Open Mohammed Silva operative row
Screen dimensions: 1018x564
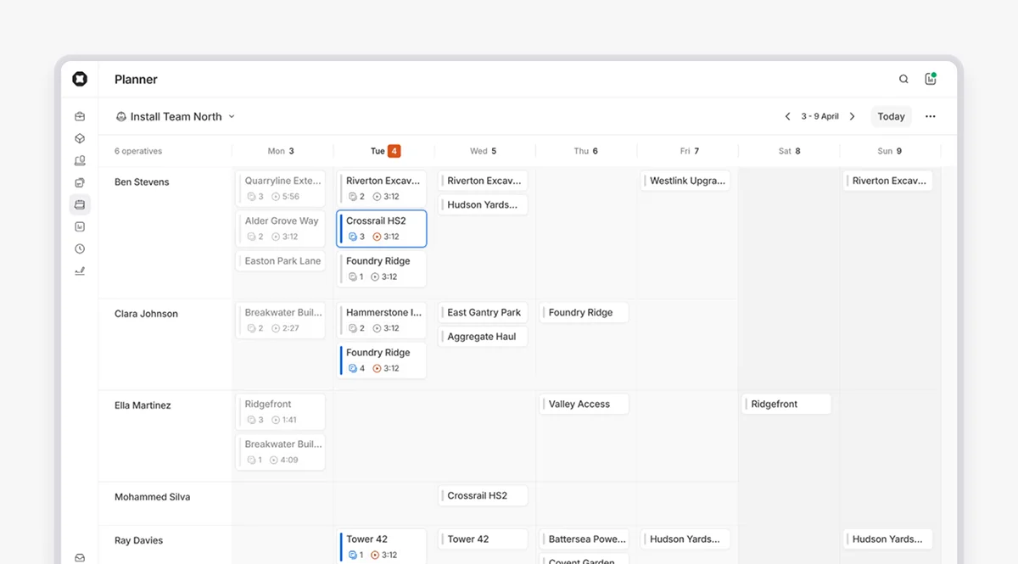(152, 497)
